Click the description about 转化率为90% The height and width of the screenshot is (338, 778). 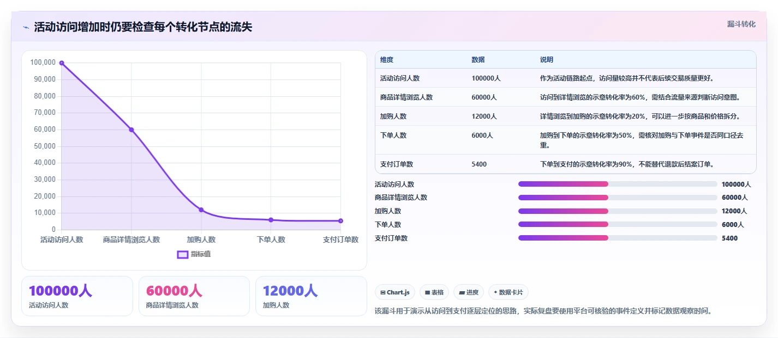[x=627, y=164]
